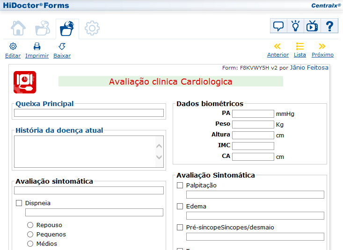
Task: Open the TV video tutorial icon
Action: (312, 26)
